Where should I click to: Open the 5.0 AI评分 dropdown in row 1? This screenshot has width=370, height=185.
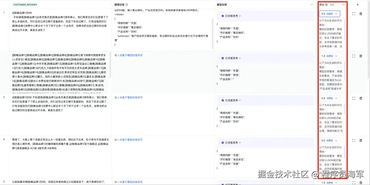(x=330, y=14)
